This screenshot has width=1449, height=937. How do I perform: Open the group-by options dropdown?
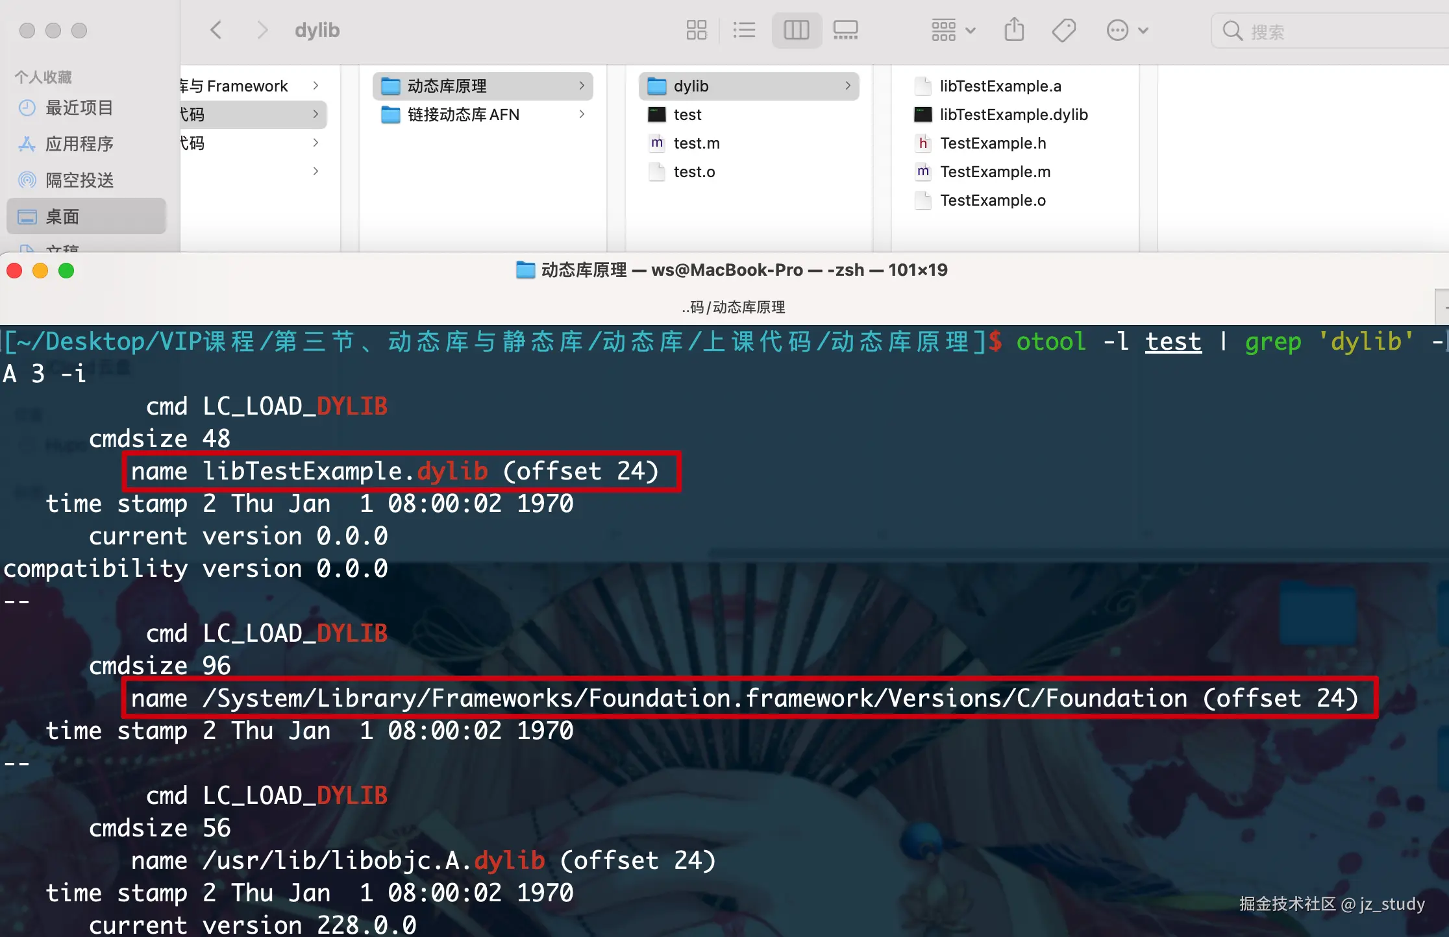(953, 30)
